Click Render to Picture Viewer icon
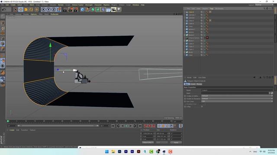The height and width of the screenshot is (155, 277). [71, 9]
